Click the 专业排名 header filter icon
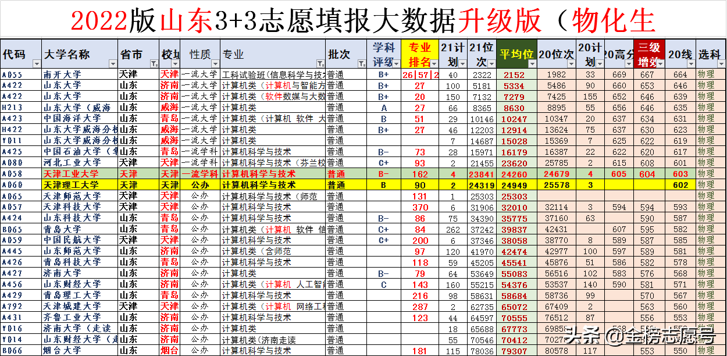This screenshot has height=356, width=727. (434, 62)
